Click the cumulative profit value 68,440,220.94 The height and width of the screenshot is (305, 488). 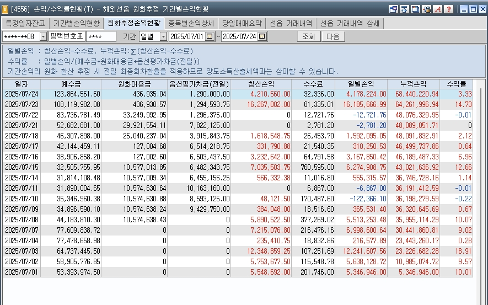click(x=417, y=94)
